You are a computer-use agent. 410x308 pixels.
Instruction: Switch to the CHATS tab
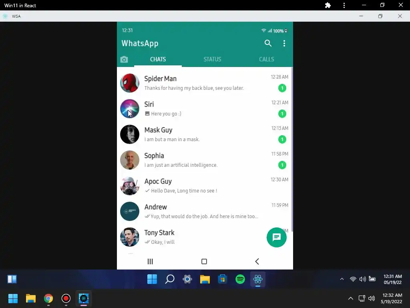click(x=158, y=59)
